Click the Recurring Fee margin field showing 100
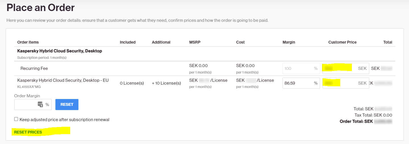409x144 pixels. pyautogui.click(x=301, y=68)
